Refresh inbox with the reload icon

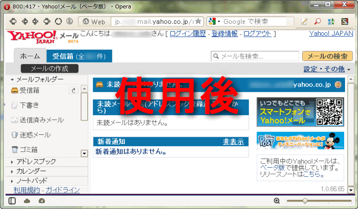point(73,90)
